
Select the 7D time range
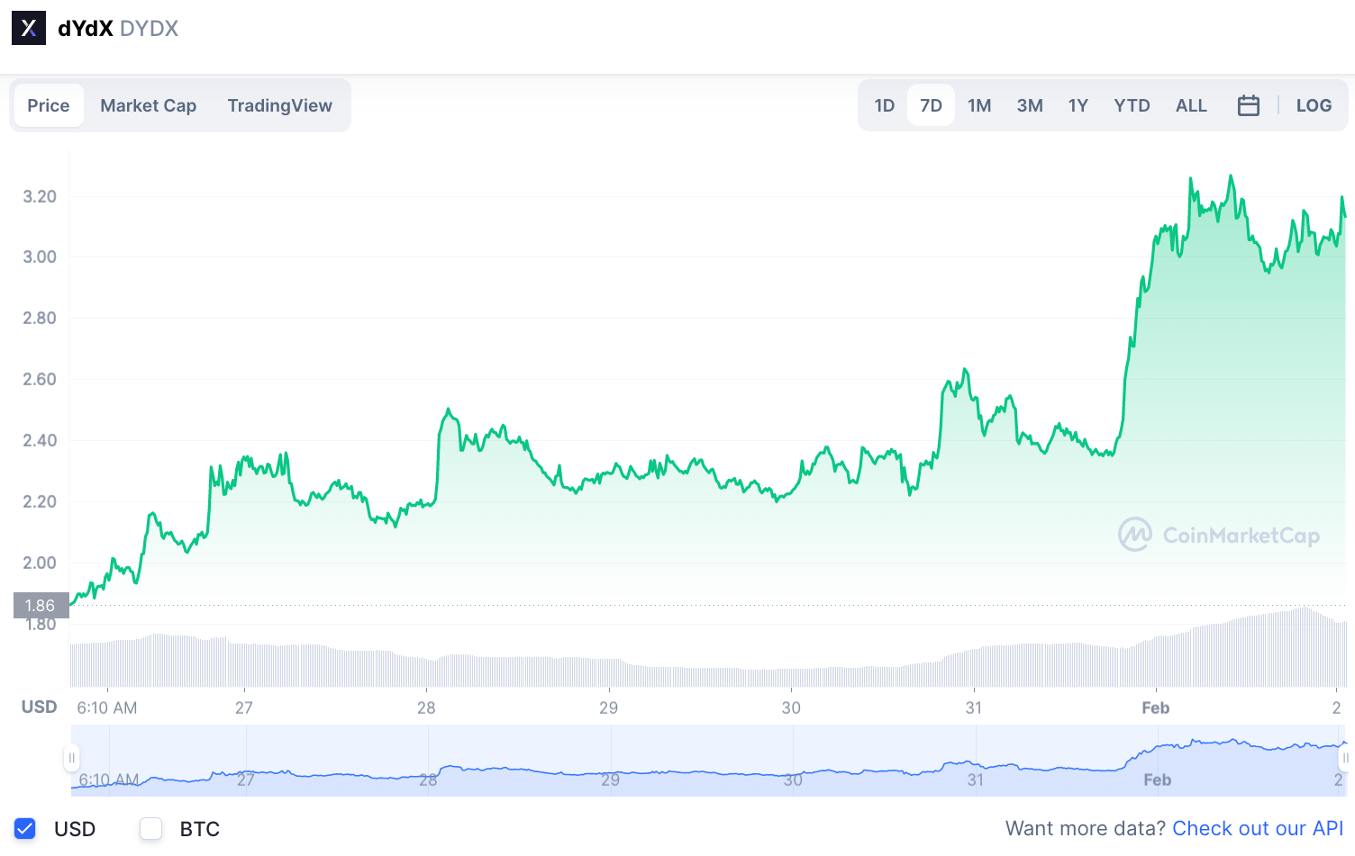[x=932, y=105]
